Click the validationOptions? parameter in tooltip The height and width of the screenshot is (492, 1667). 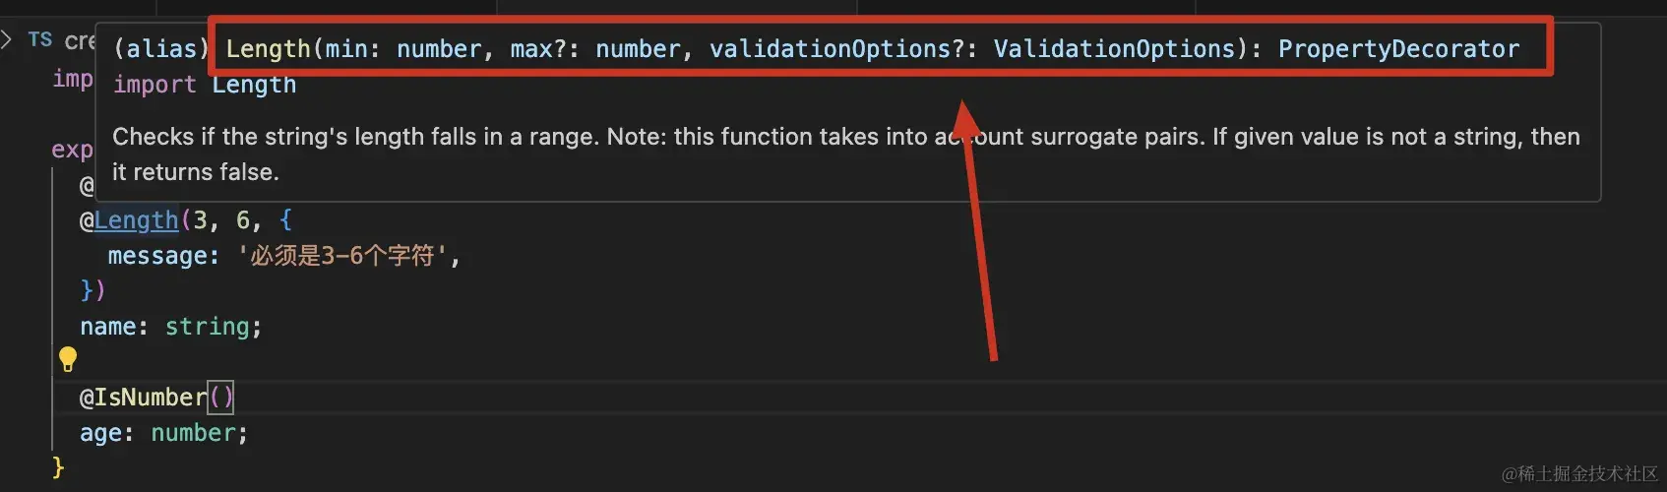(836, 48)
